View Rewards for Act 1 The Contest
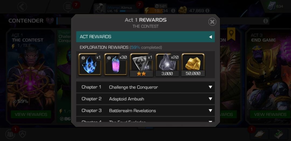Viewport: 291px width, 141px height. [31, 114]
